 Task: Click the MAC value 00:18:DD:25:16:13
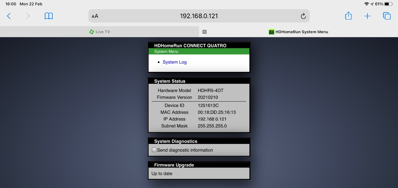tap(217, 112)
